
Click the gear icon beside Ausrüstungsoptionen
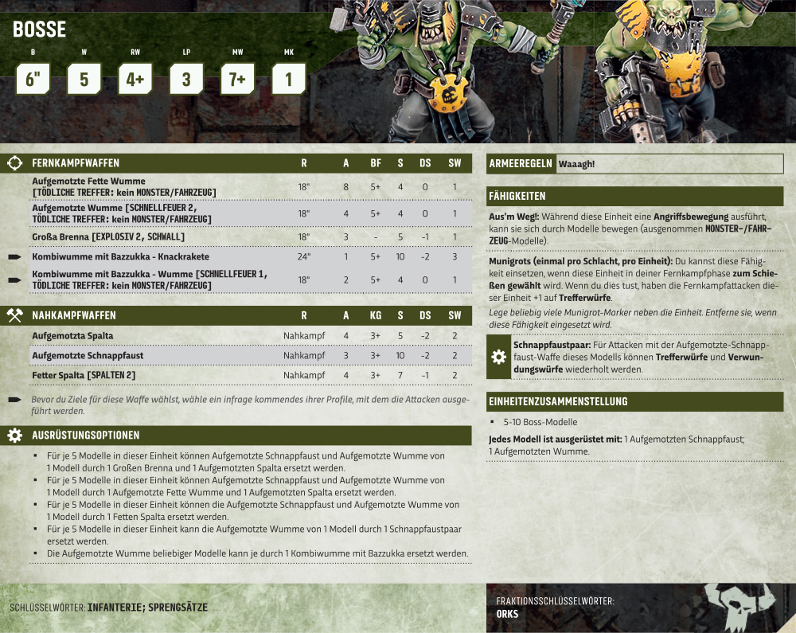click(14, 435)
